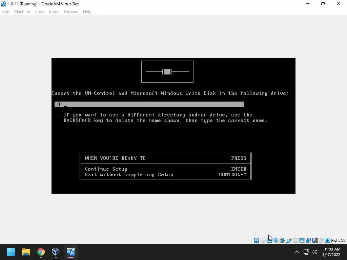Close the VirtualBox VM window

339,4
